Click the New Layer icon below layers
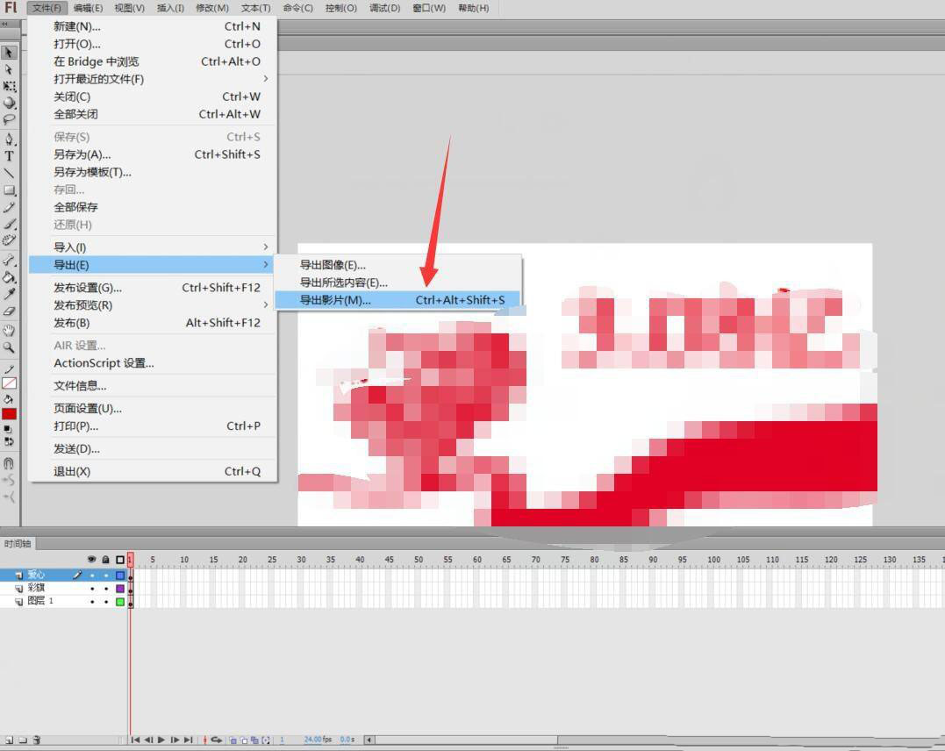The width and height of the screenshot is (945, 751). (x=9, y=740)
